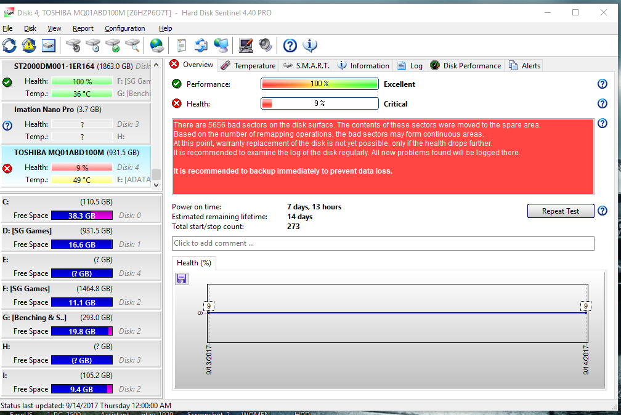This screenshot has width=621, height=415.
Task: Switch to the Disk Performance tab
Action: 466,66
